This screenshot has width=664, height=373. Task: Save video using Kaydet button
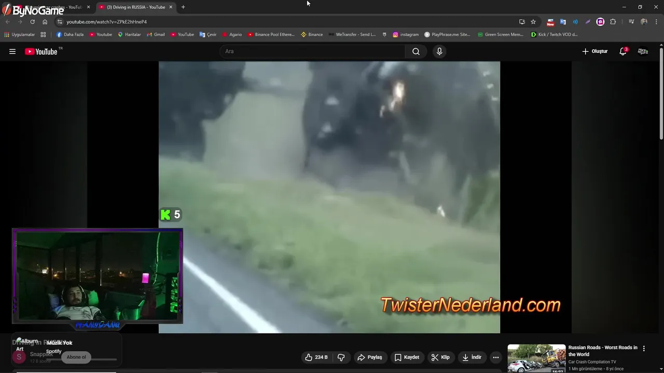click(407, 357)
